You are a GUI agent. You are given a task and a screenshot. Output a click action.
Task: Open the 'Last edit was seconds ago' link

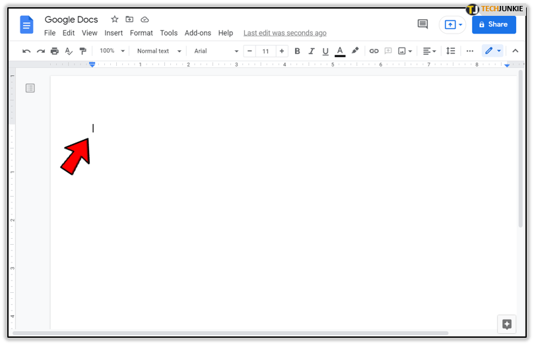pyautogui.click(x=284, y=33)
